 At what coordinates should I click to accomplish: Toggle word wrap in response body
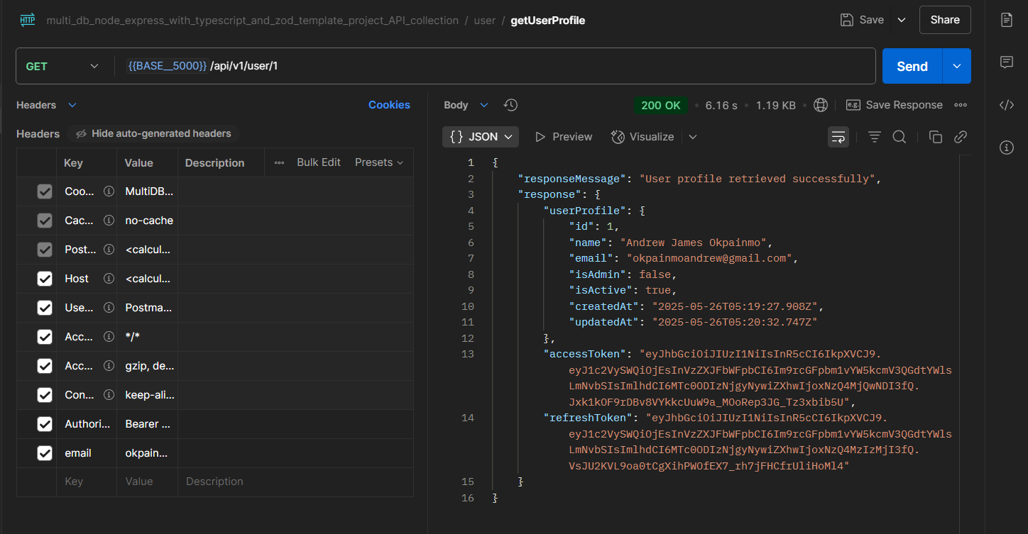coord(838,137)
